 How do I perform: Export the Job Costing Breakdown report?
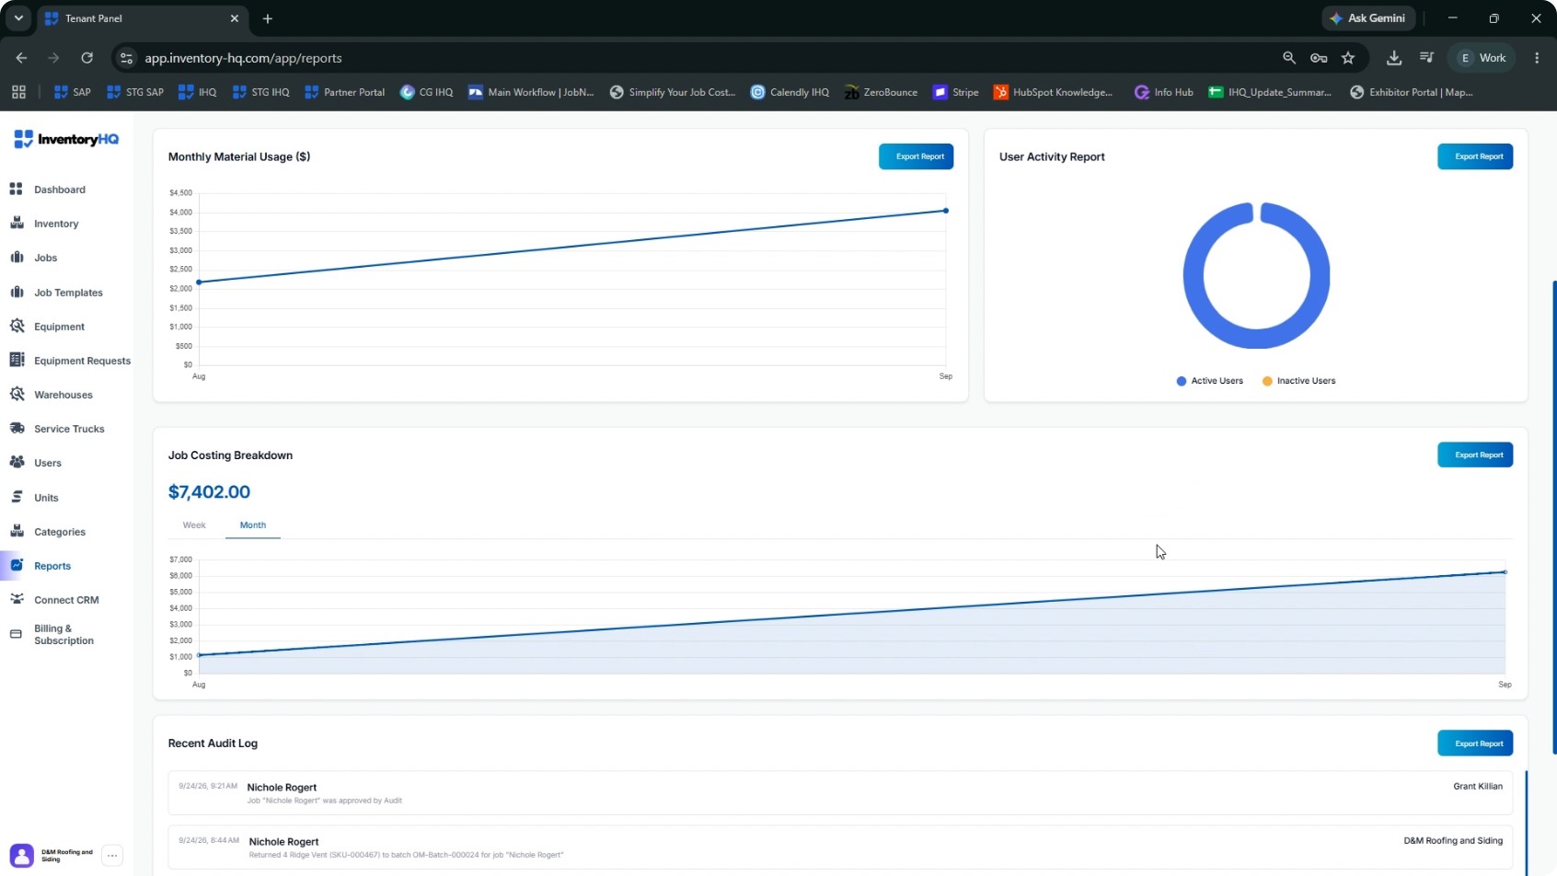(x=1475, y=455)
